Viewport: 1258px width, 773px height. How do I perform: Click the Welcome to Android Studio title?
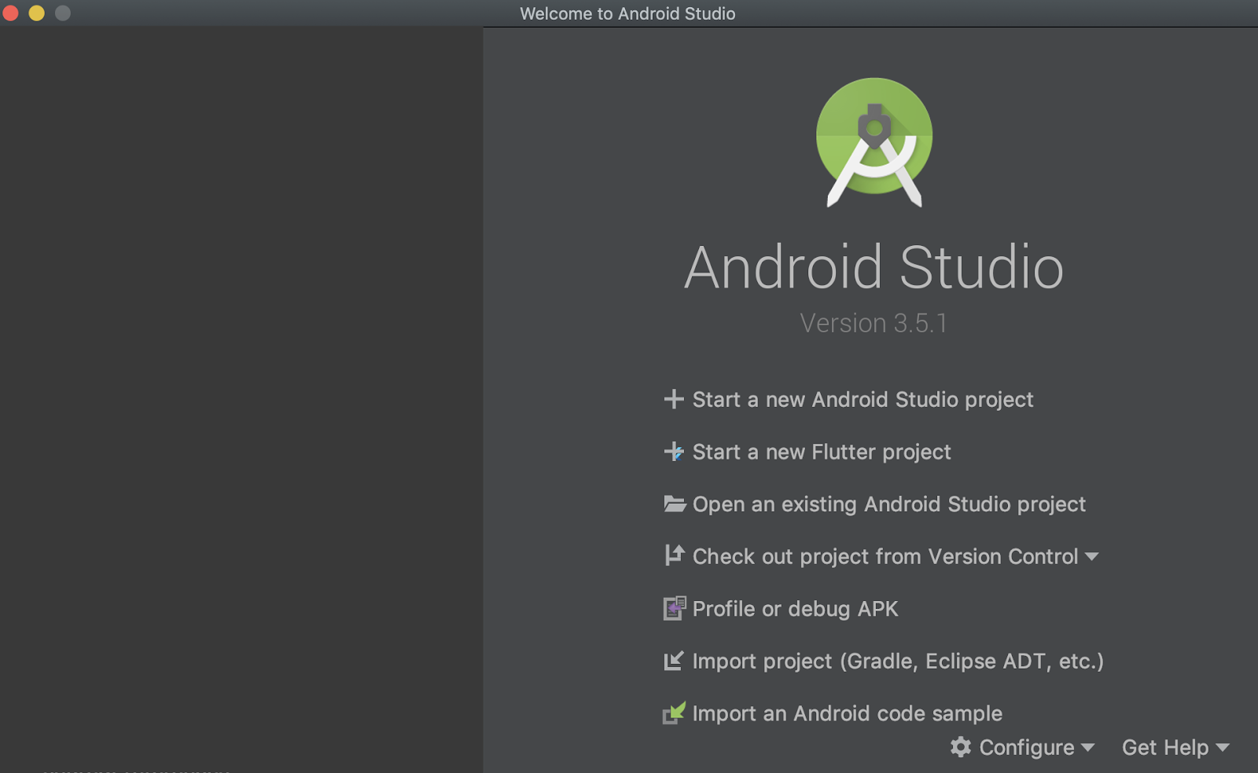tap(627, 13)
